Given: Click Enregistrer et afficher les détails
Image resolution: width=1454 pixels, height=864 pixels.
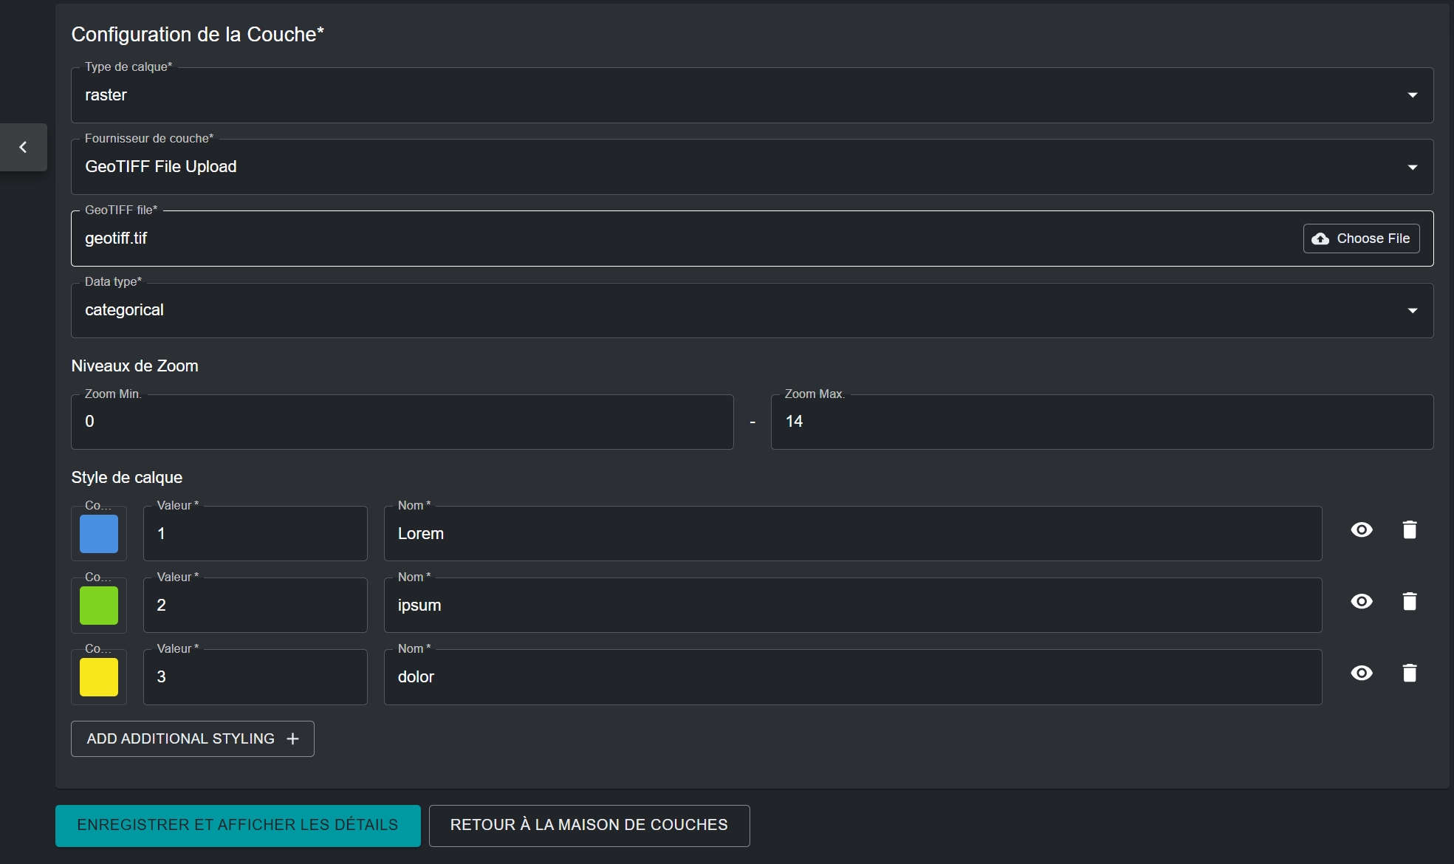Looking at the screenshot, I should [x=238, y=825].
